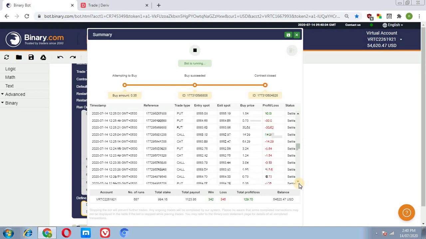
Task: Select the Logic category in the toolbox
Action: coord(10,69)
